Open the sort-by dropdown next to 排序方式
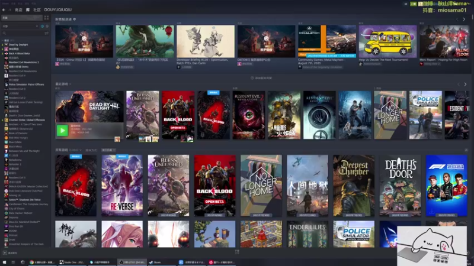The width and height of the screenshot is (474, 266). (108, 150)
